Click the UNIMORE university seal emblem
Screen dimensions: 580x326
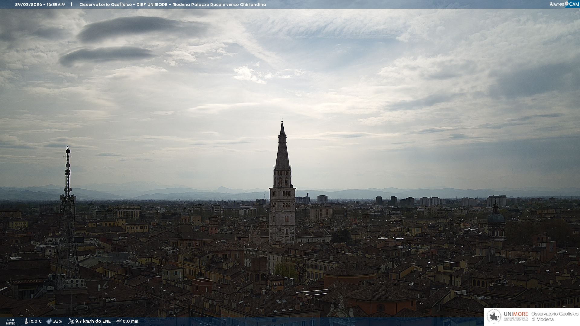[494, 317]
